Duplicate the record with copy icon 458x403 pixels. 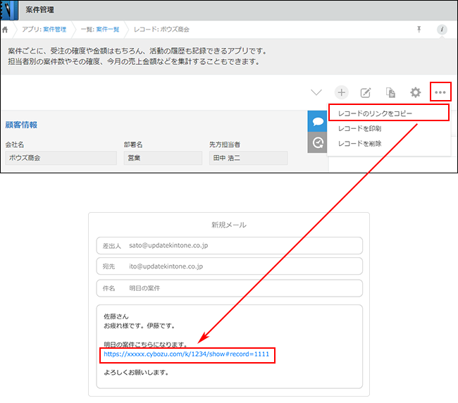(390, 92)
